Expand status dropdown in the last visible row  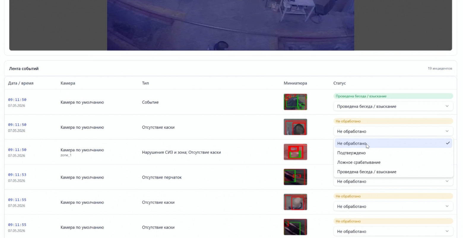point(393,231)
